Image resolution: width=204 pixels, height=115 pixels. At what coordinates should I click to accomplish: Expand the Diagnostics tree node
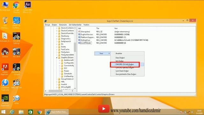(57, 39)
